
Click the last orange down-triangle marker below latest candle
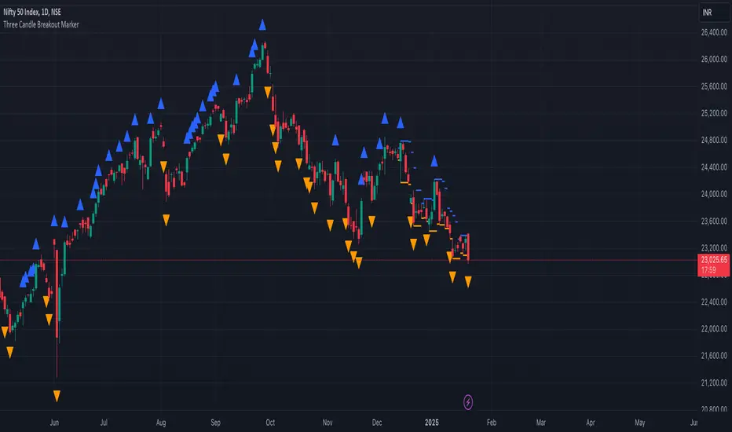coord(468,282)
